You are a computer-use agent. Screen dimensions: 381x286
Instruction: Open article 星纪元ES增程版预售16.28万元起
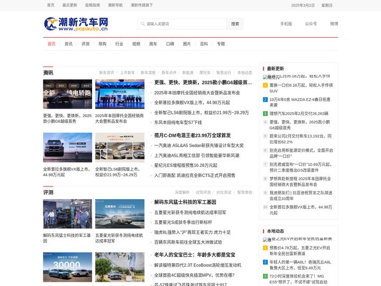(186, 165)
